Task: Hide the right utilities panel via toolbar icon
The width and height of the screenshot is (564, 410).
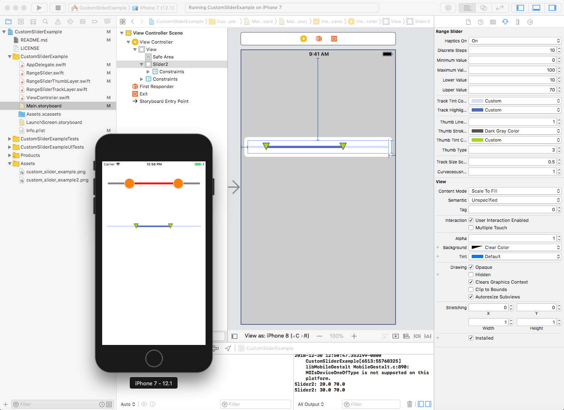Action: (552, 7)
